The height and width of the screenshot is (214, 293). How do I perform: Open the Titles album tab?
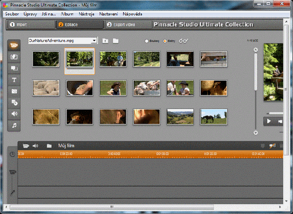tap(14, 80)
